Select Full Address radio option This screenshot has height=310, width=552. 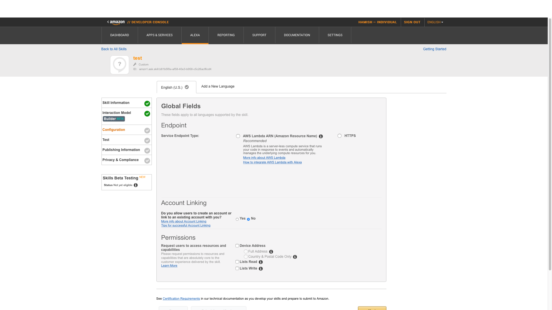[246, 251]
